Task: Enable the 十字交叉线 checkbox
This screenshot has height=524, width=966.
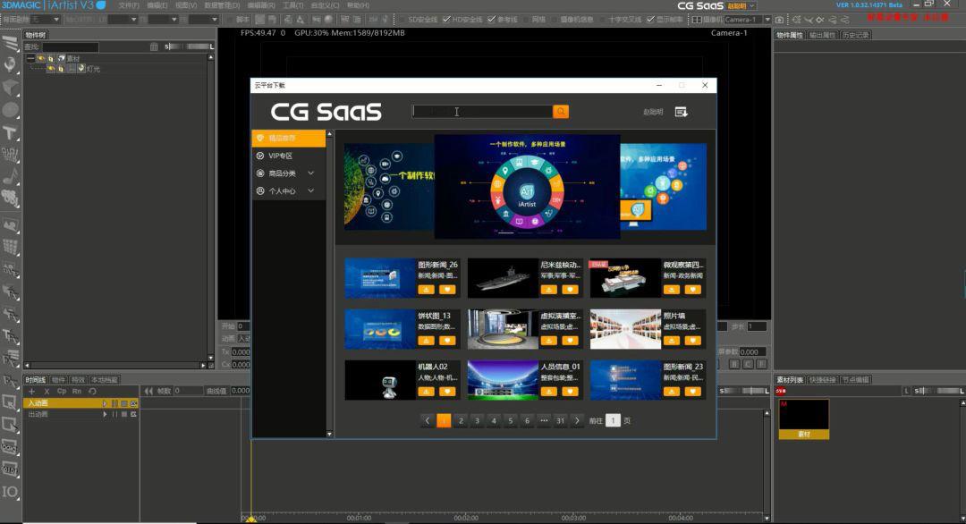Action: [603, 20]
